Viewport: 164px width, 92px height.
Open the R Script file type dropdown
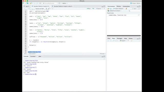pos(102,54)
